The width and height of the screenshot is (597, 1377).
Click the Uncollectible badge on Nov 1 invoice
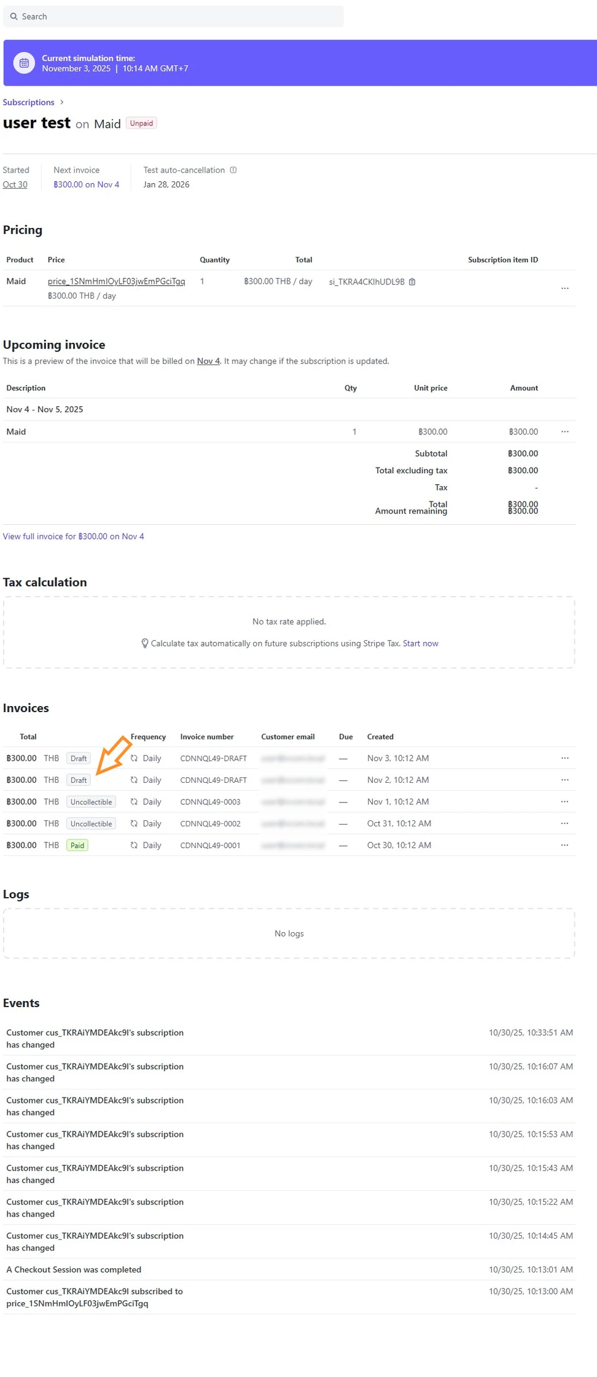[x=91, y=802]
